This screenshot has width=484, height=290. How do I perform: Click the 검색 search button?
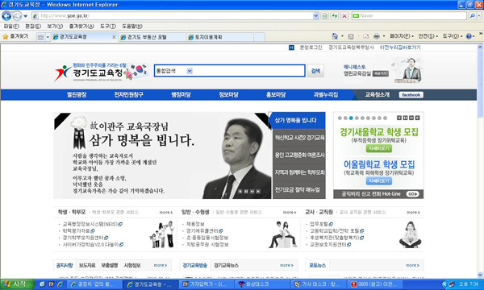pos(315,71)
